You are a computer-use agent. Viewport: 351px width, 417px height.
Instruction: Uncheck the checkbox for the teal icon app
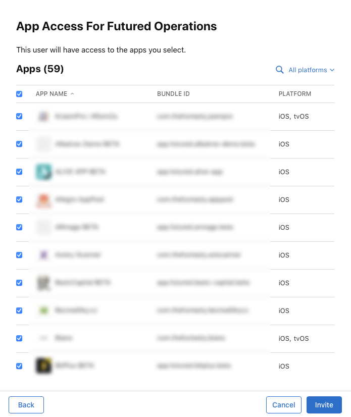[x=19, y=172]
